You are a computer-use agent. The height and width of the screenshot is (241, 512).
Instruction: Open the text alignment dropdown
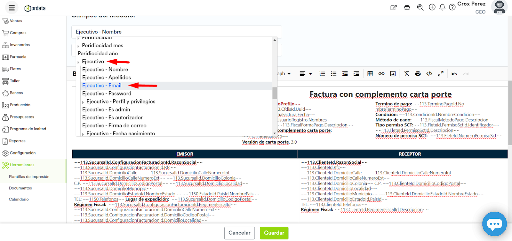coord(306,74)
